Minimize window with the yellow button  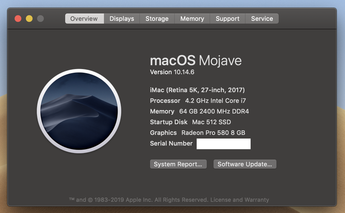pyautogui.click(x=29, y=19)
